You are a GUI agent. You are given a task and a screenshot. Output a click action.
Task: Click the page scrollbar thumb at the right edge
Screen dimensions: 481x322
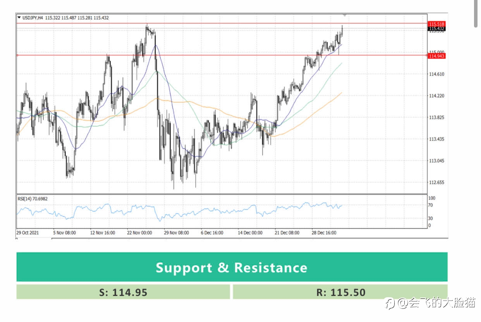476,14
